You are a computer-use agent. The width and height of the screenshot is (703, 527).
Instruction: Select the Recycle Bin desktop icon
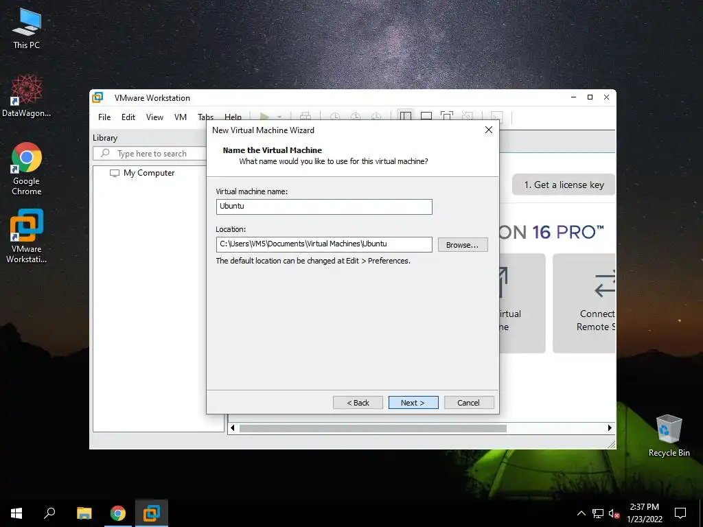(x=669, y=436)
